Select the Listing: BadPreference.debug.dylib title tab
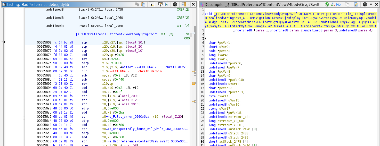 [x=38, y=5]
